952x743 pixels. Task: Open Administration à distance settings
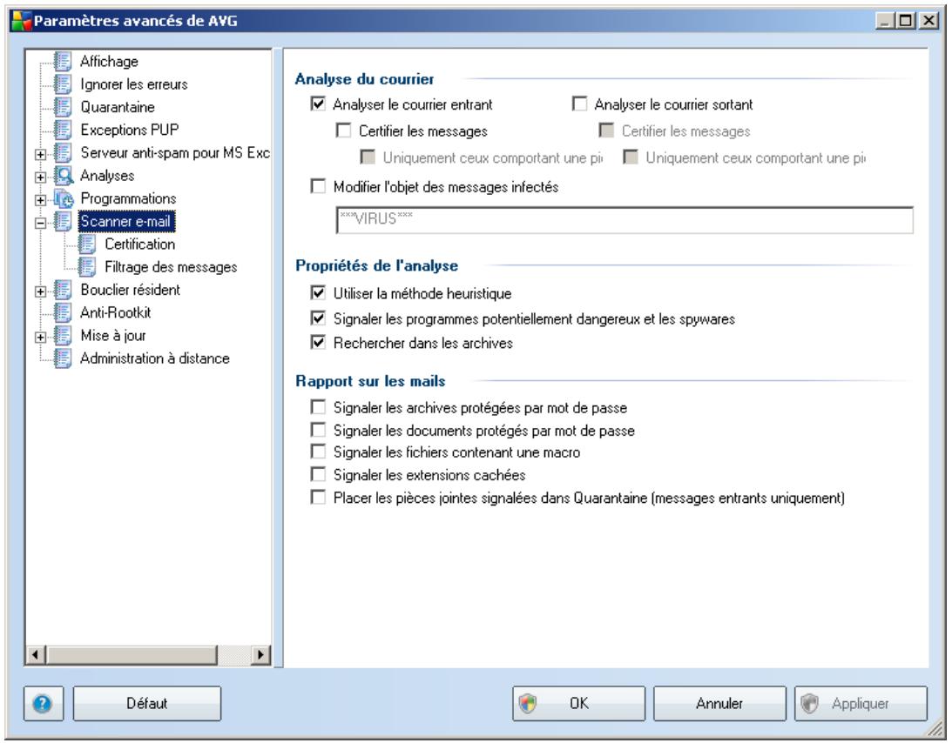pos(155,358)
